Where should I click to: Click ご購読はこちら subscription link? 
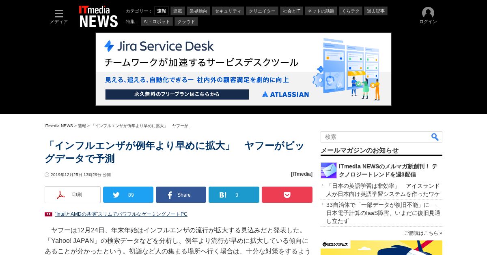[423, 233]
